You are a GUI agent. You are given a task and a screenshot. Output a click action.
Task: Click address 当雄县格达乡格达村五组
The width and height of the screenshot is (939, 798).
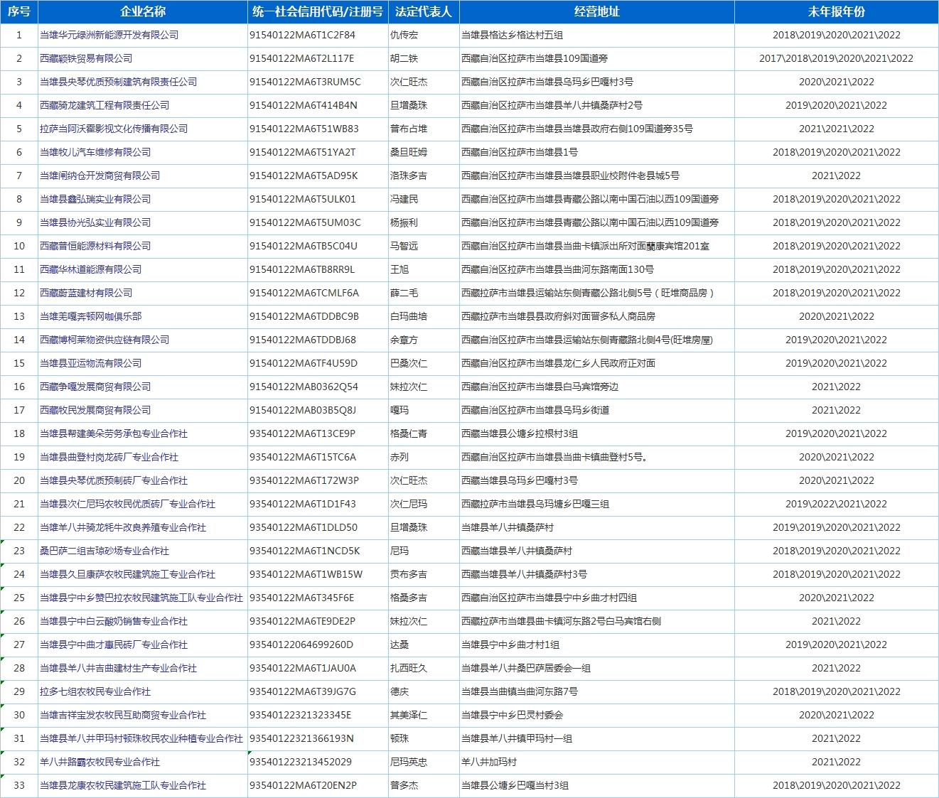point(513,35)
